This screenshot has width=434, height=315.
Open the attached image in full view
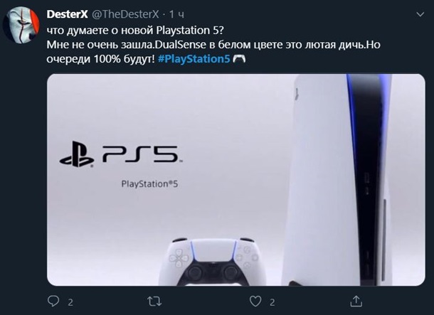[x=235, y=180]
